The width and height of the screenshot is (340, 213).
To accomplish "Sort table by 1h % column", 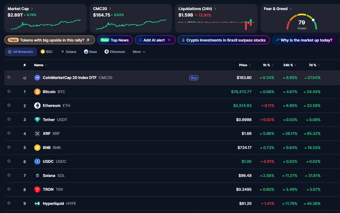I will 268,65.
